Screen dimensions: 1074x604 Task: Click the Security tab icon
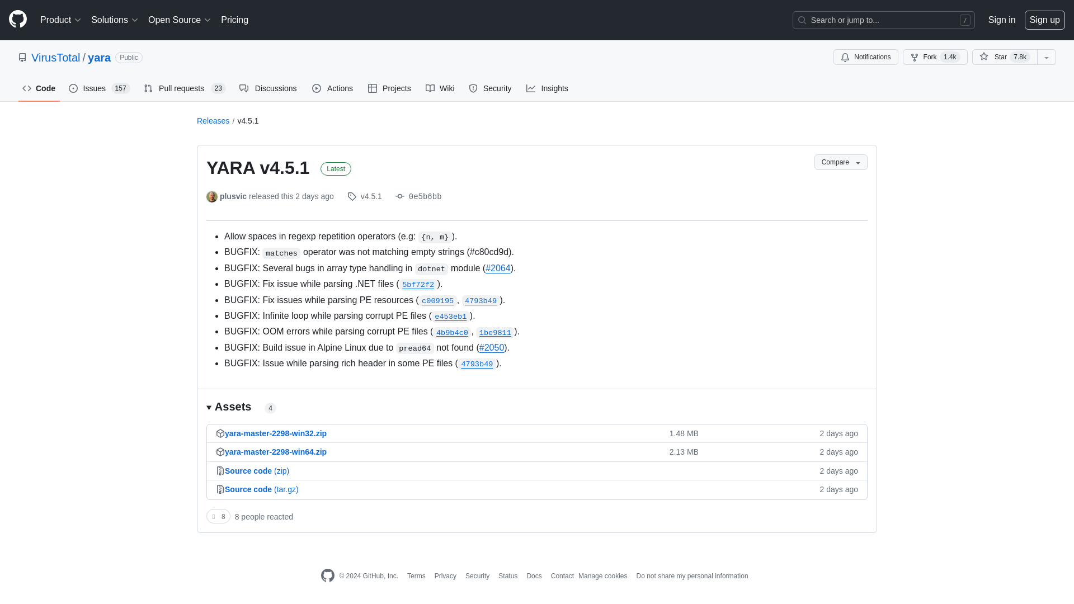point(473,88)
